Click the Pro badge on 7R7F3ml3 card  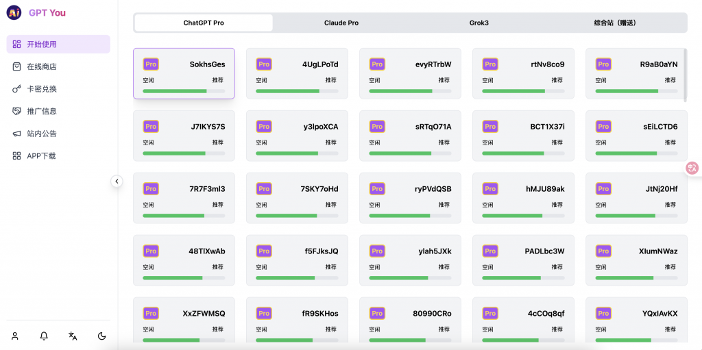pos(151,189)
